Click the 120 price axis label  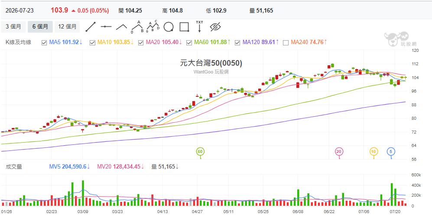(x=415, y=51)
